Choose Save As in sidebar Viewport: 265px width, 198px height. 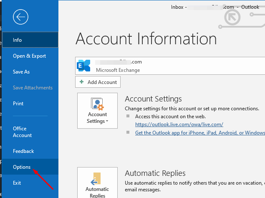(30, 72)
